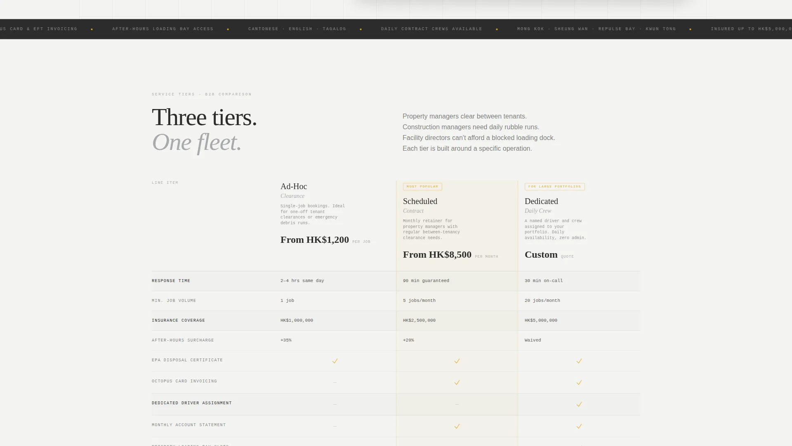Viewport: 792px width, 446px height.
Task: Click the 30 min on-call cell
Action: click(x=544, y=281)
